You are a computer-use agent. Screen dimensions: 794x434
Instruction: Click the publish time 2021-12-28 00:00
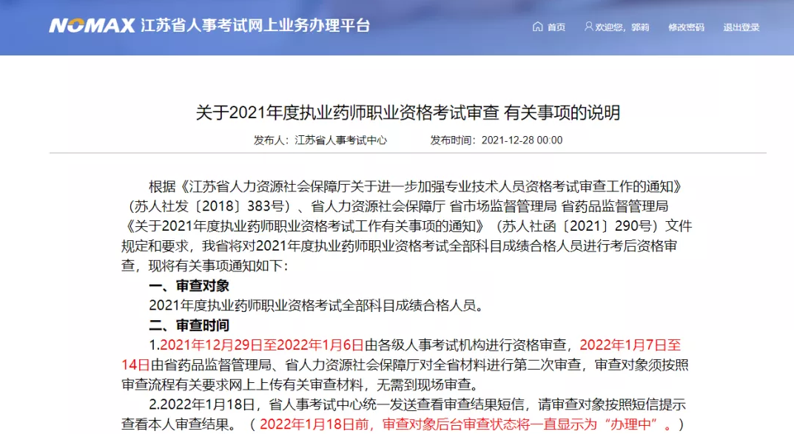pyautogui.click(x=522, y=140)
